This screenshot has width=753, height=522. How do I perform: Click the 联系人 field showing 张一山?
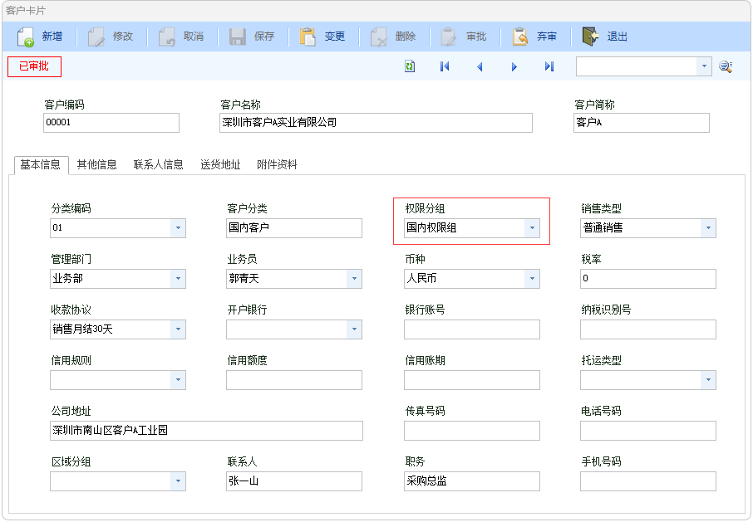[x=294, y=481]
